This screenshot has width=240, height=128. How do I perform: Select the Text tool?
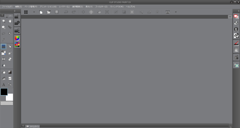[x=4, y=85]
